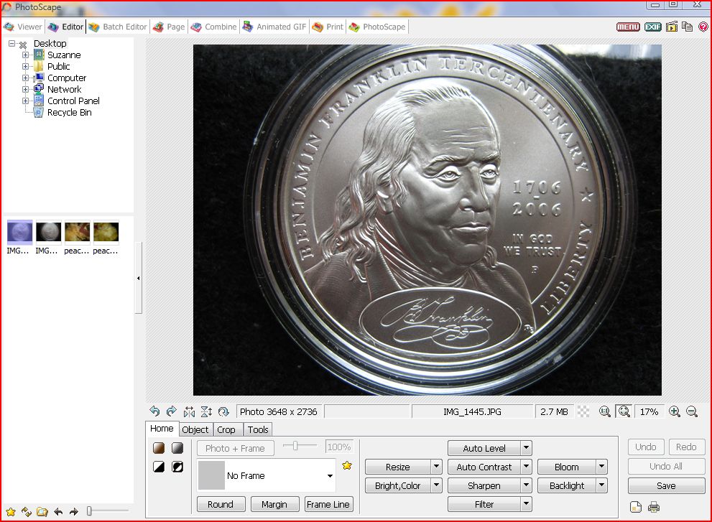Apply the sepia effect icon

pos(159,448)
